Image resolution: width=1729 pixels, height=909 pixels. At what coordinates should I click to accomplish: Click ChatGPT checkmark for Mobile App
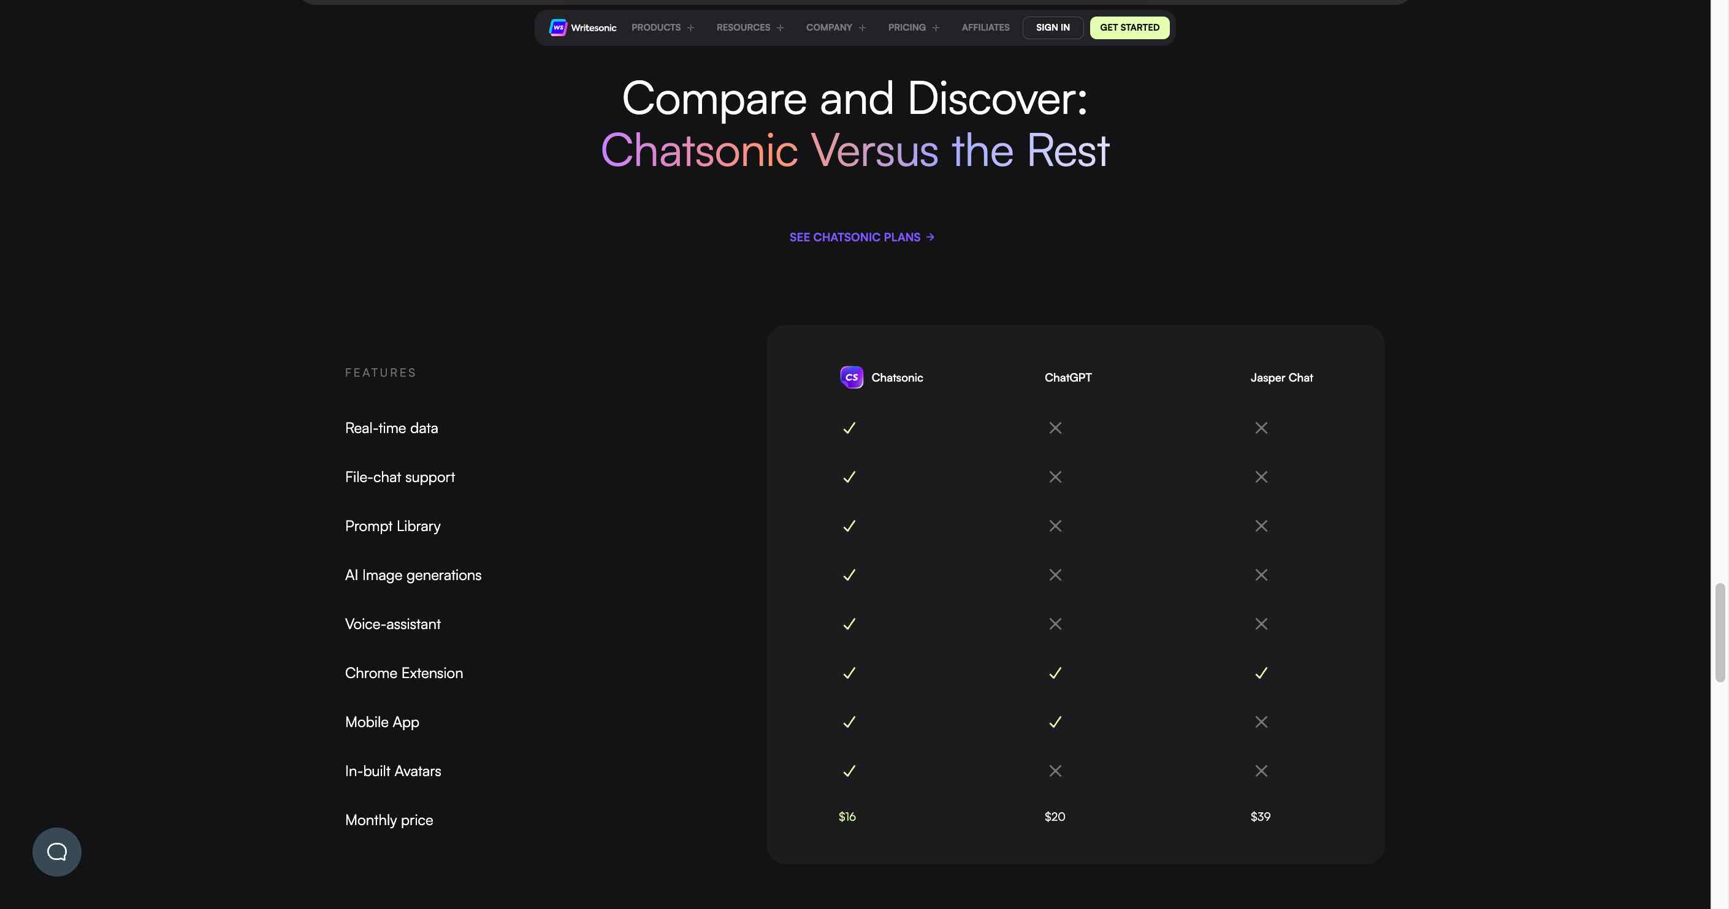tap(1055, 722)
